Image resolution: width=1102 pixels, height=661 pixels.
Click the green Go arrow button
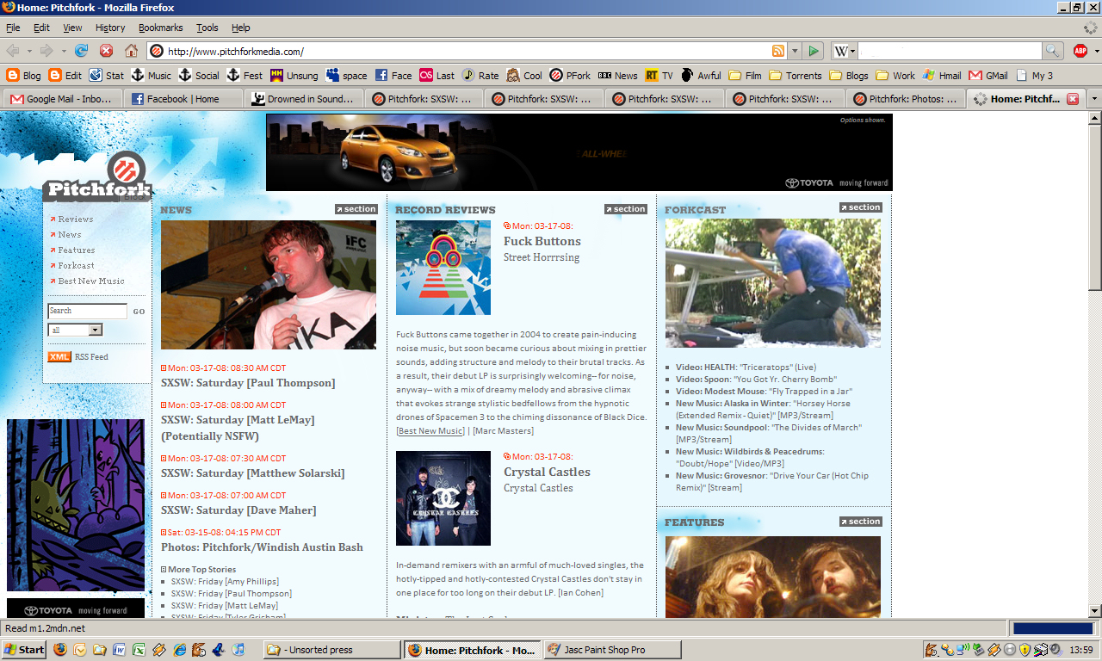pyautogui.click(x=814, y=51)
